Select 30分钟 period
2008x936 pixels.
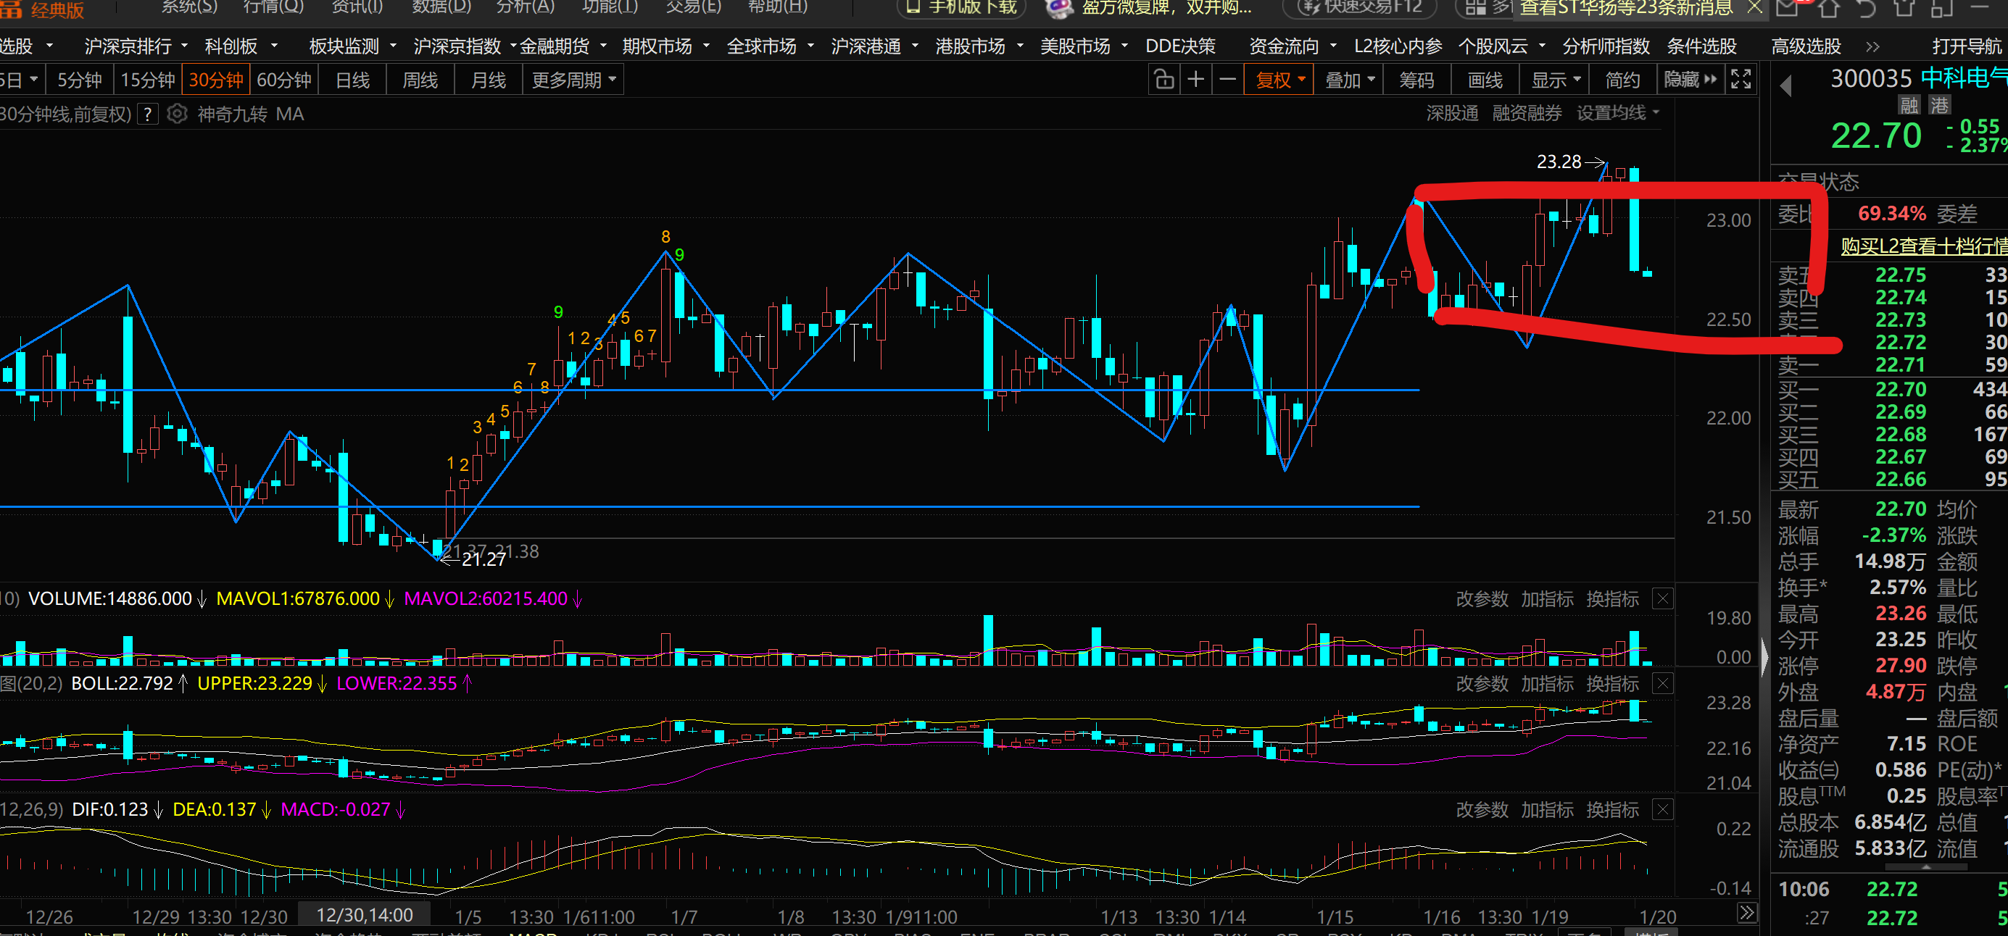[x=216, y=80]
